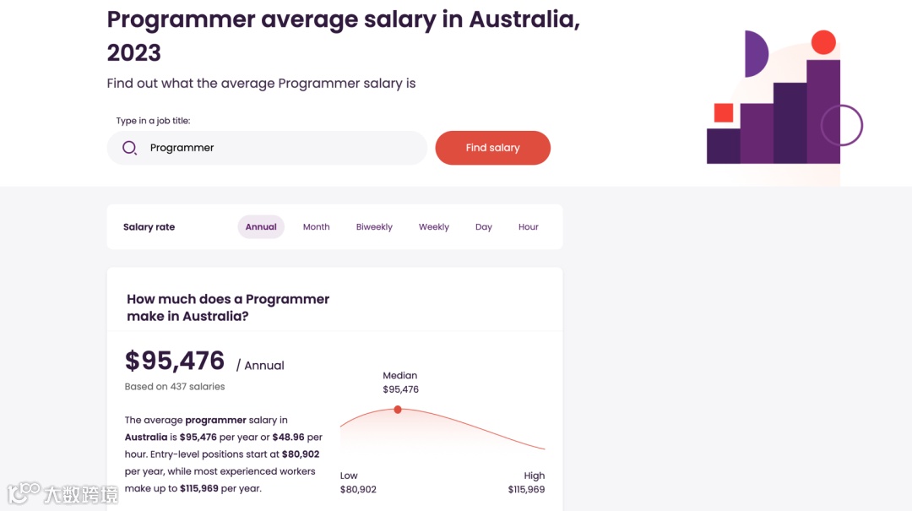
Task: Switch salary rate to Month
Action: click(x=316, y=226)
